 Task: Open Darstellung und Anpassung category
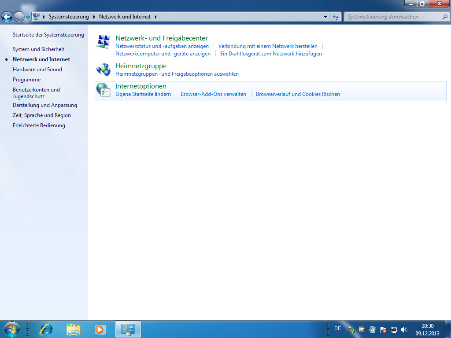click(45, 105)
